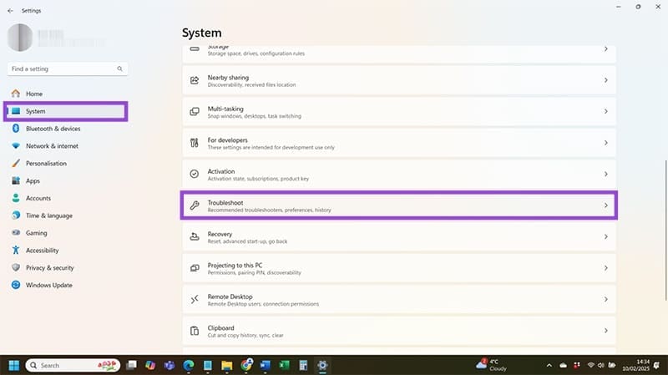Open Calculator from the taskbar

pyautogui.click(x=303, y=365)
